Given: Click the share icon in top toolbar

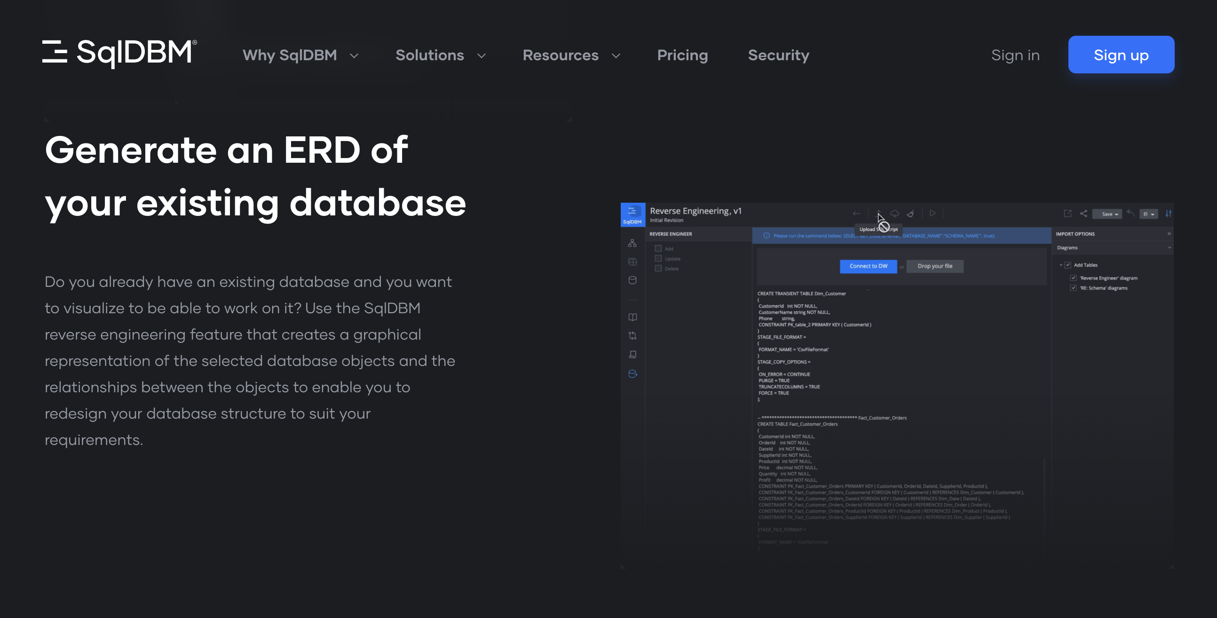Looking at the screenshot, I should point(1084,214).
